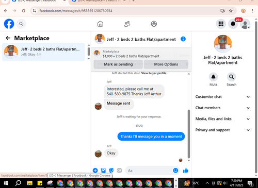
Task: Open the account profile picture menu
Action: [245, 24]
